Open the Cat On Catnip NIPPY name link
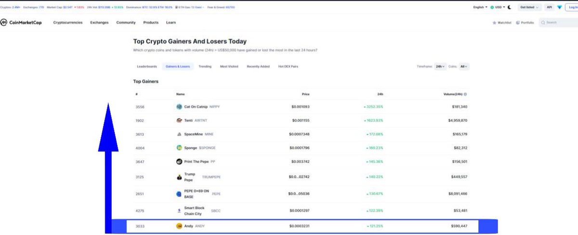The height and width of the screenshot is (235, 578). pos(202,106)
